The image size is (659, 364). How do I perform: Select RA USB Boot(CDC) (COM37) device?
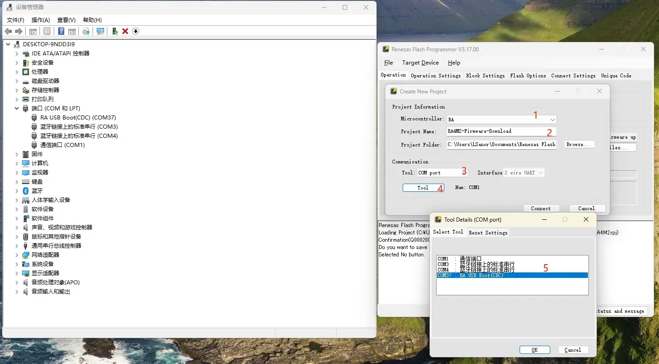pos(78,118)
